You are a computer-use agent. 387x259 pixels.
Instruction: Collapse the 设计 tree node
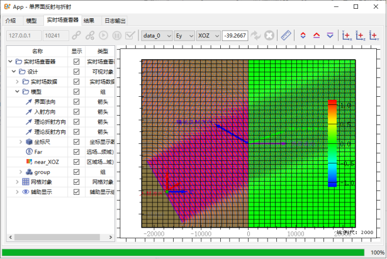coord(14,71)
